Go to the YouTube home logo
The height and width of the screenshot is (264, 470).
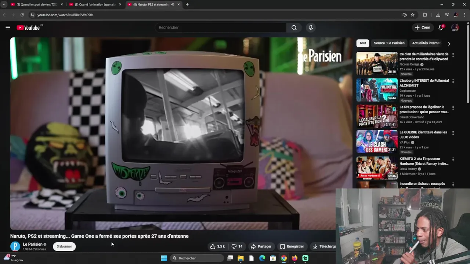click(28, 27)
